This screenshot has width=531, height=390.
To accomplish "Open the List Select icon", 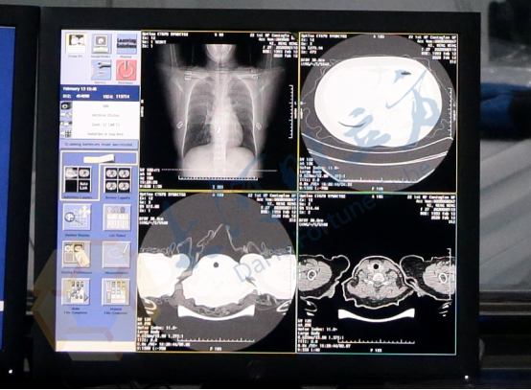I will pyautogui.click(x=117, y=218).
